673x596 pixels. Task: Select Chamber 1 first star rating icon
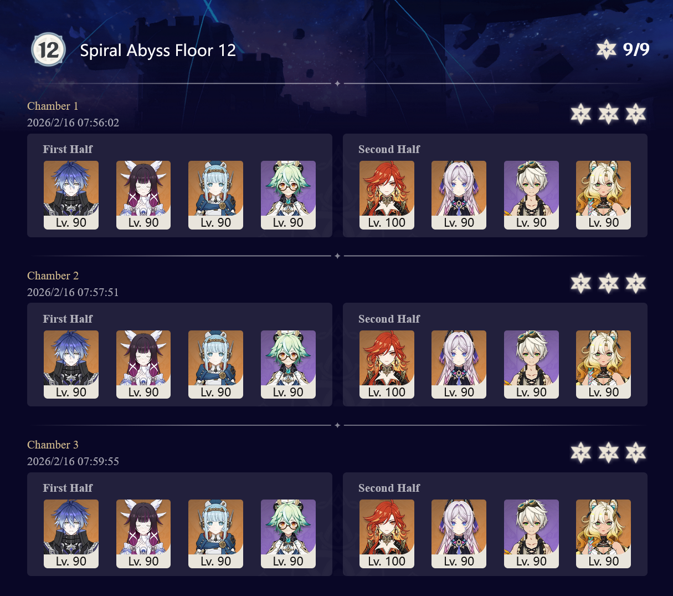(x=580, y=114)
